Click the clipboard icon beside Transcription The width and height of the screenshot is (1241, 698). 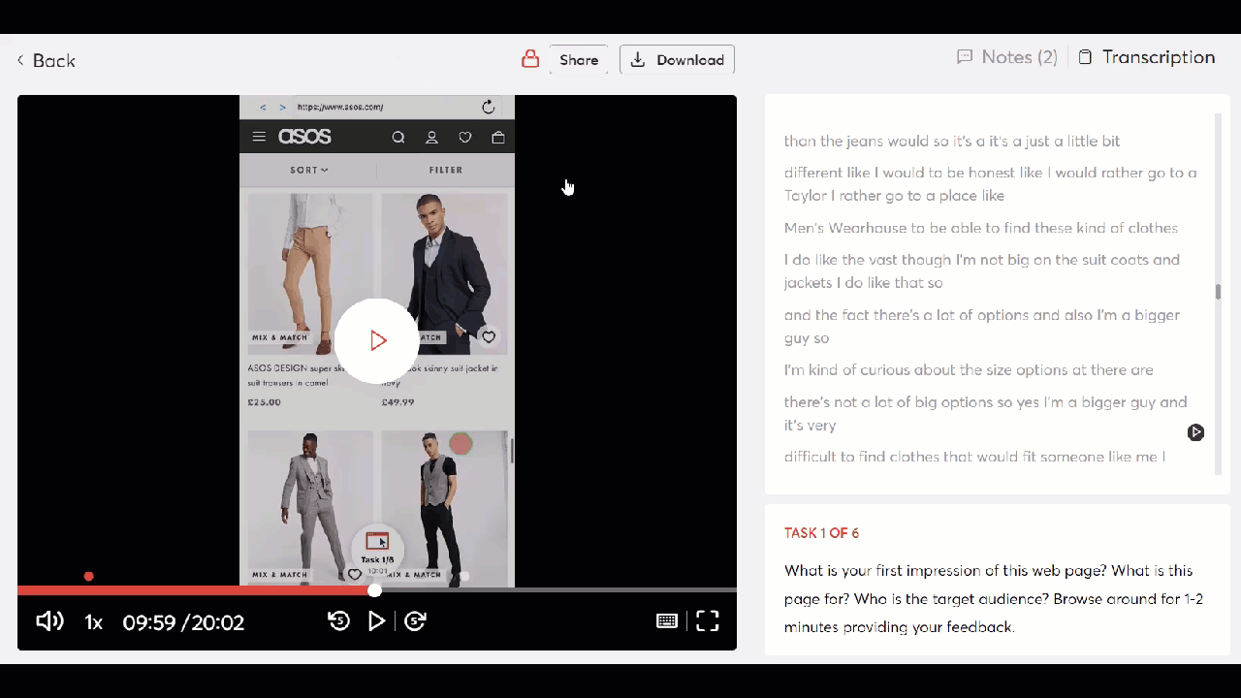coord(1085,57)
